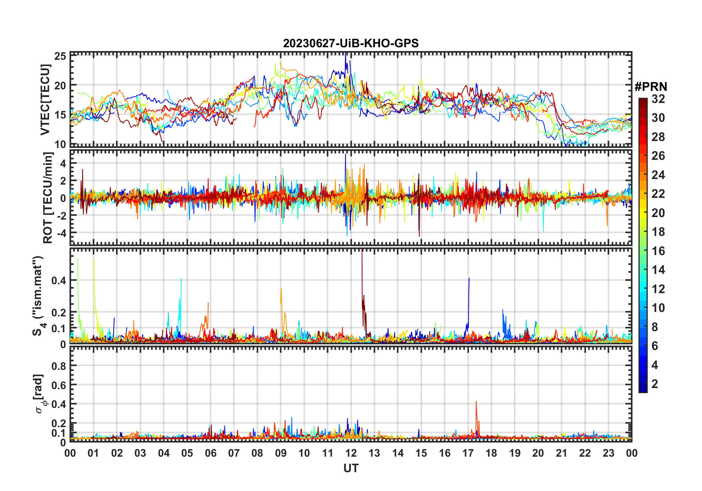The width and height of the screenshot is (702, 491).
Task: Click the 2 label on the PRN colorbar
Action: coord(655,384)
